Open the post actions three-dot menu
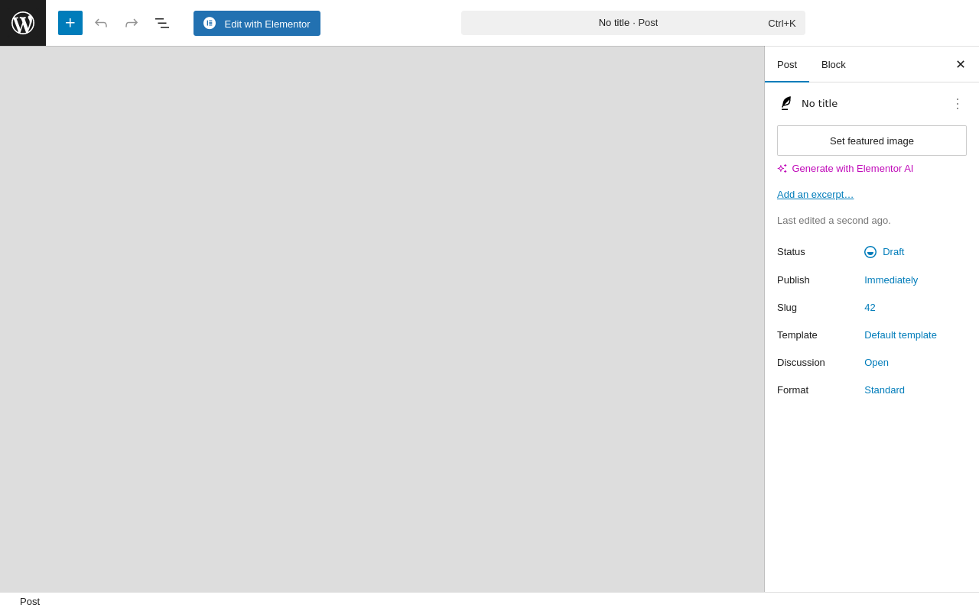Screen dimensions: 979x611 click(x=958, y=104)
